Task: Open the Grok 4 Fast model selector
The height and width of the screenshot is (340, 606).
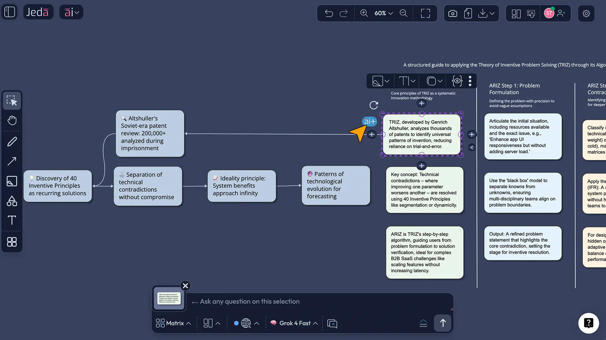Action: pos(294,323)
